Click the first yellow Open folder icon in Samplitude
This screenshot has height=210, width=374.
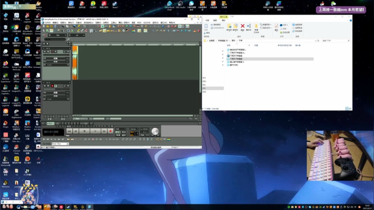(x=48, y=26)
